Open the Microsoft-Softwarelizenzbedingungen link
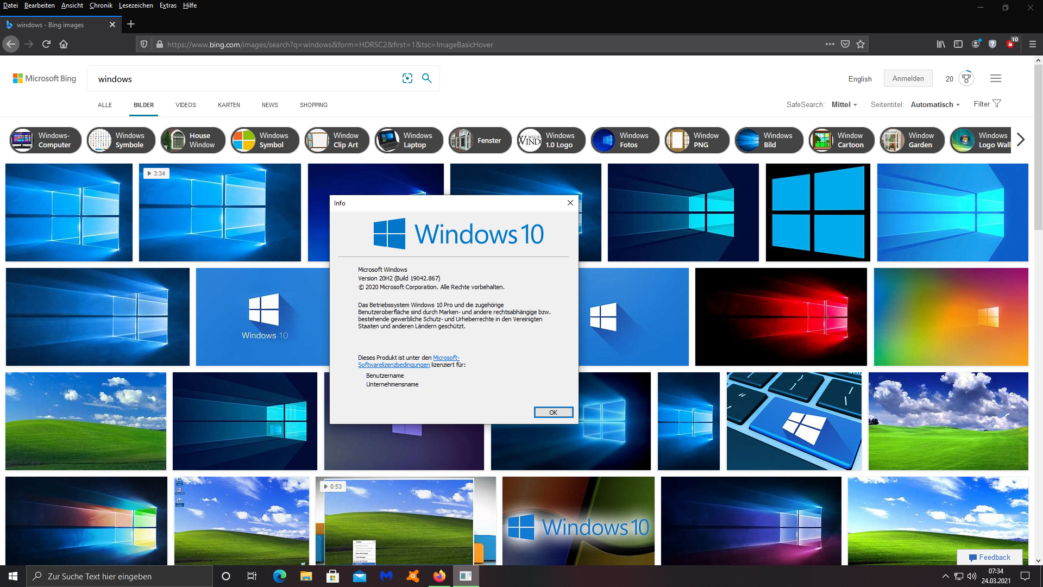Viewport: 1043px width, 587px height. click(393, 365)
